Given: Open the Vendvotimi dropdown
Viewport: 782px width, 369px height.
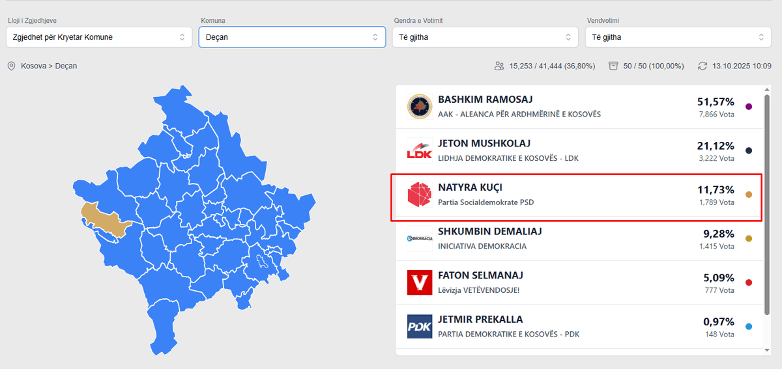Looking at the screenshot, I should click(678, 37).
